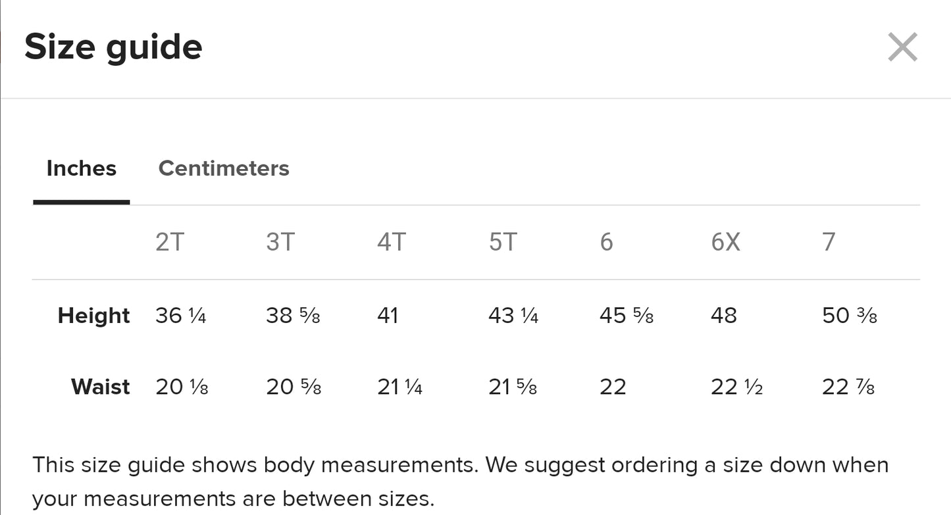Click the 22 ½ waist value
This screenshot has height=515, width=951.
[736, 387]
